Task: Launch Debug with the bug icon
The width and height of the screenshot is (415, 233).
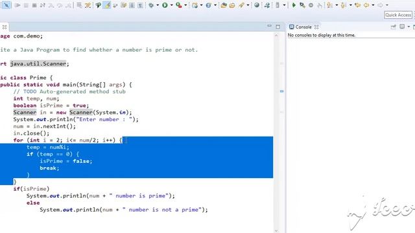Action: [151, 5]
